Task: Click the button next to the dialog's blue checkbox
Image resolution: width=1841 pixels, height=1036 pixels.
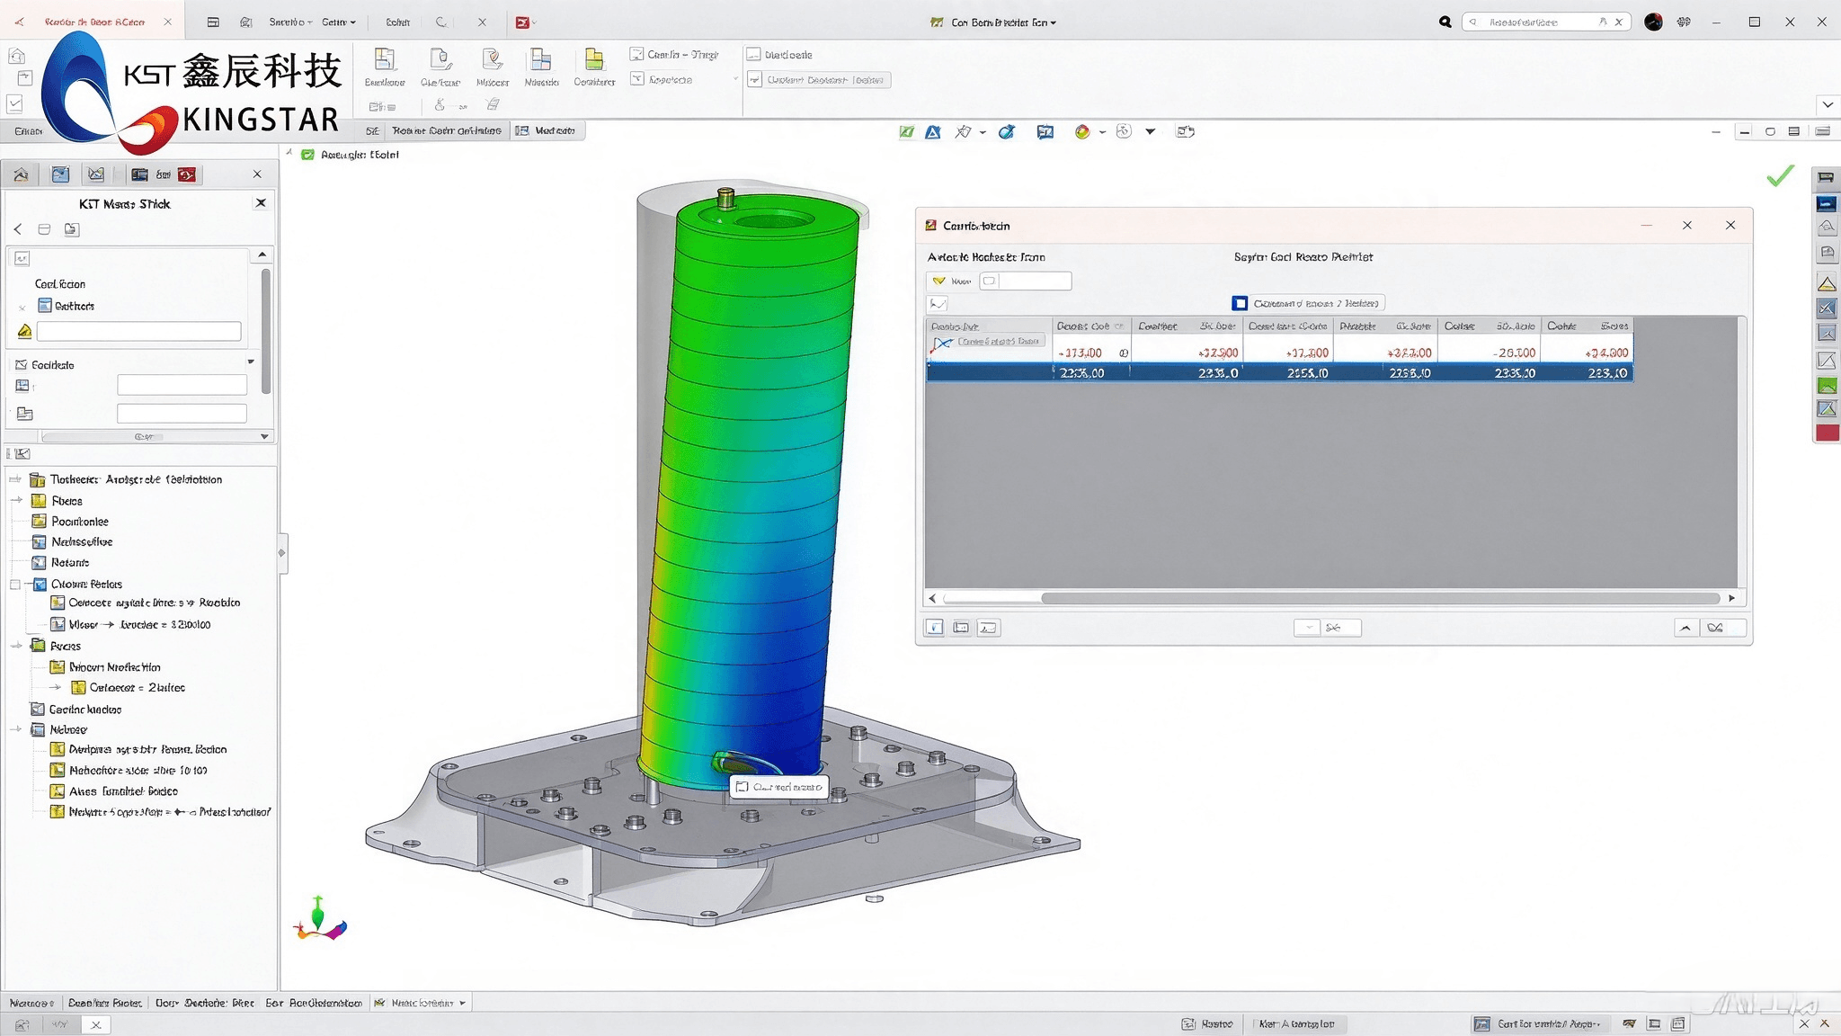Action: pos(1317,303)
